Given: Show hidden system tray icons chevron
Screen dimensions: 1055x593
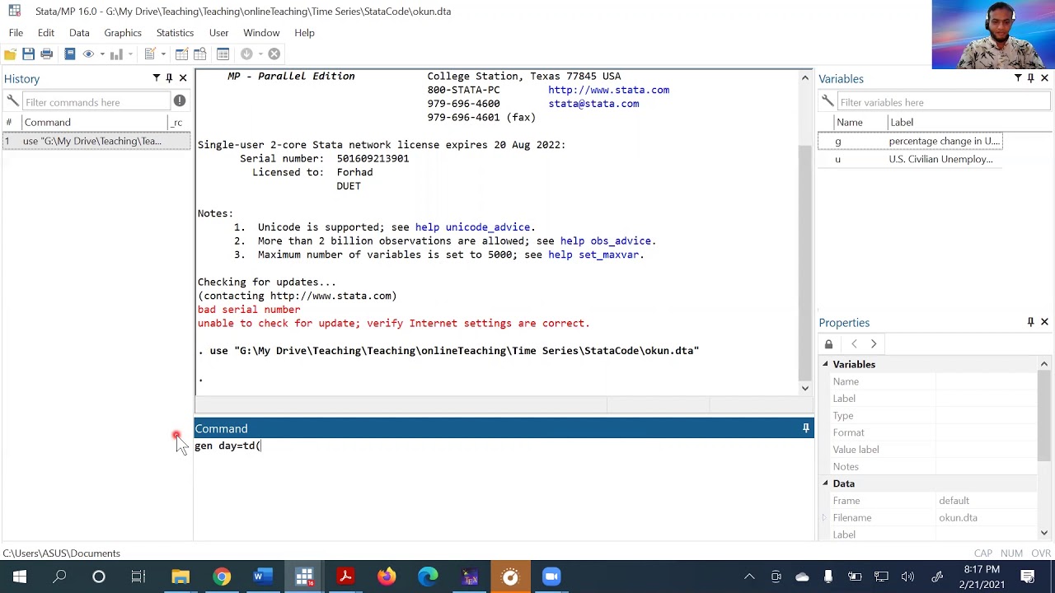Looking at the screenshot, I should (749, 577).
